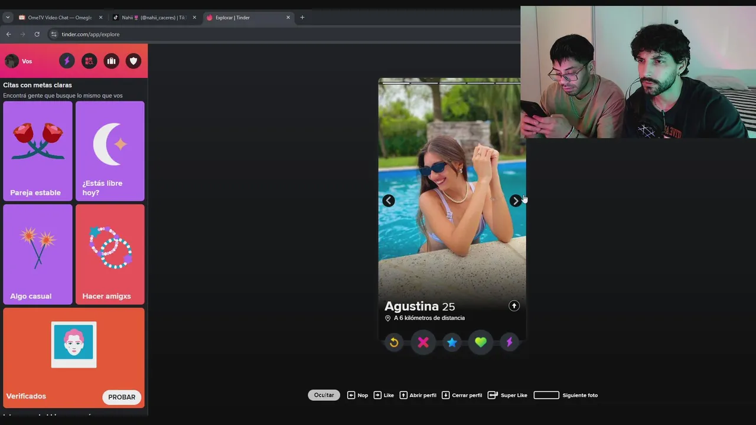Open the Verificados category card
756x425 pixels.
[74, 358]
